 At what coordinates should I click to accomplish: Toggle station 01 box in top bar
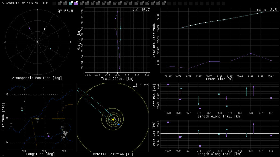(x=60, y=3)
